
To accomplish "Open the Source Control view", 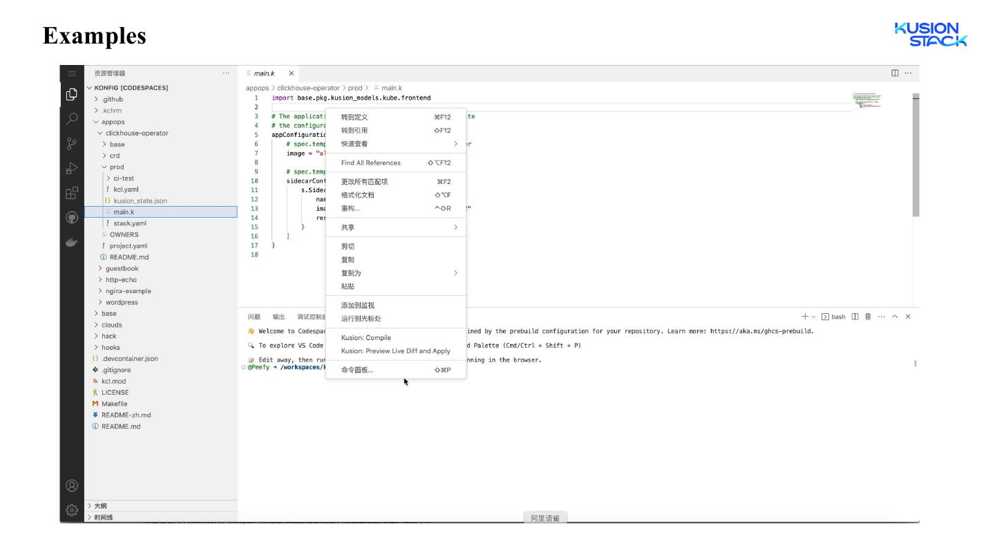I will (x=72, y=144).
